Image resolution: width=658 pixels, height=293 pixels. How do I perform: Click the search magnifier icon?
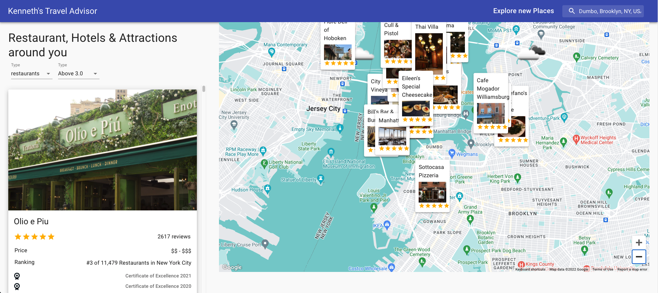click(572, 11)
